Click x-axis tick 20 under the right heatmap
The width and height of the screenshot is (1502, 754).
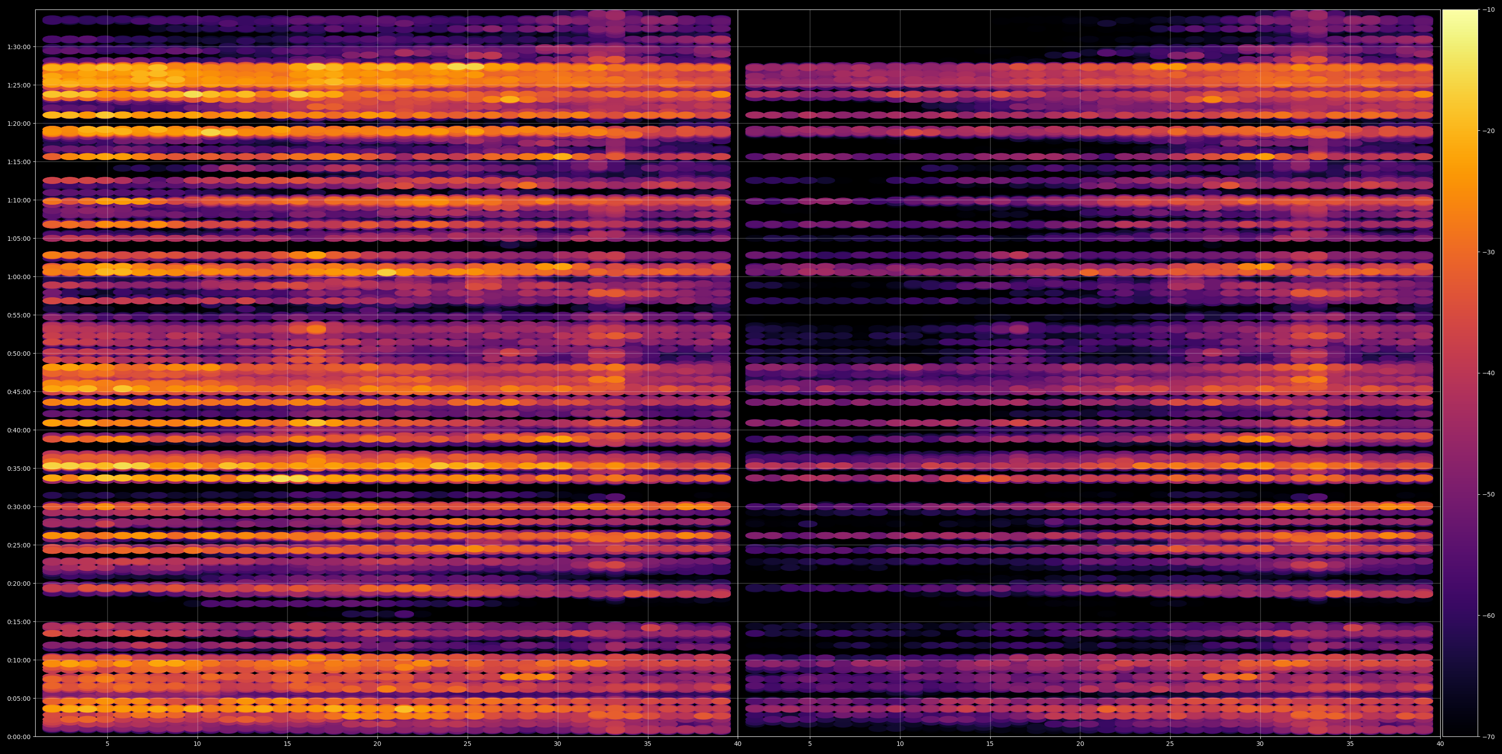pos(1080,744)
